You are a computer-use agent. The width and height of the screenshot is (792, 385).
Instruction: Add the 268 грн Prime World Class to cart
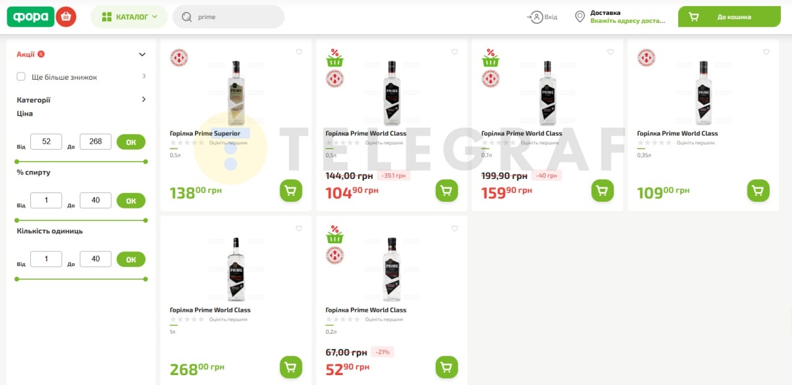(x=291, y=367)
